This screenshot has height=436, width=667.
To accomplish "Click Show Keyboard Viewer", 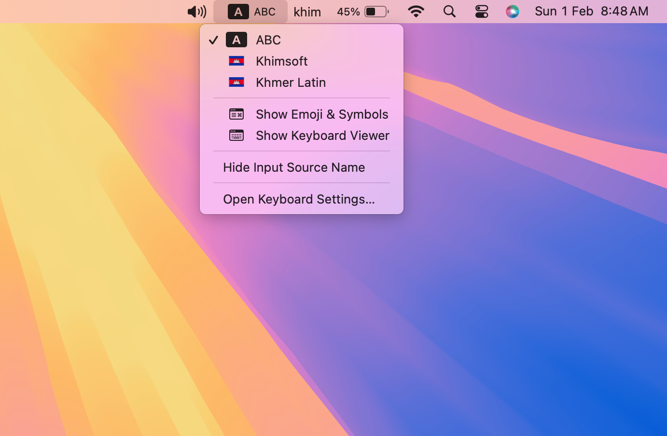I will (322, 136).
